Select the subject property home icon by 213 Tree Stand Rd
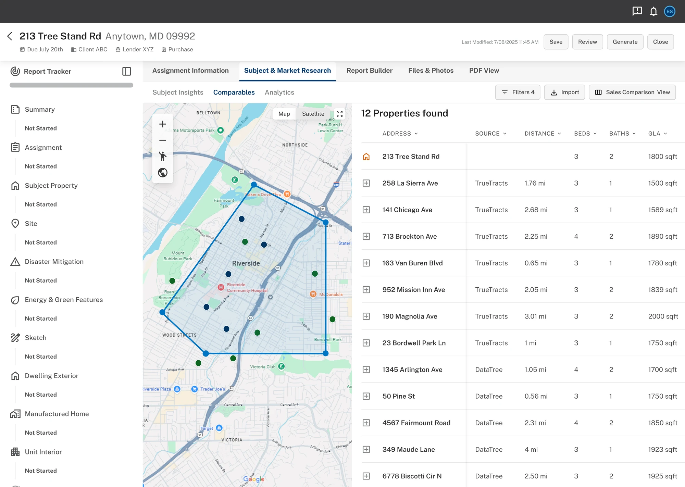Image resolution: width=685 pixels, height=487 pixels. click(366, 157)
